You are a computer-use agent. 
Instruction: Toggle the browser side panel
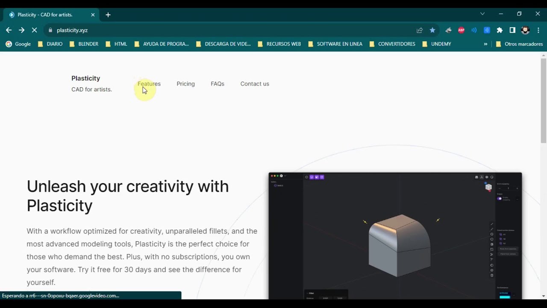512,30
